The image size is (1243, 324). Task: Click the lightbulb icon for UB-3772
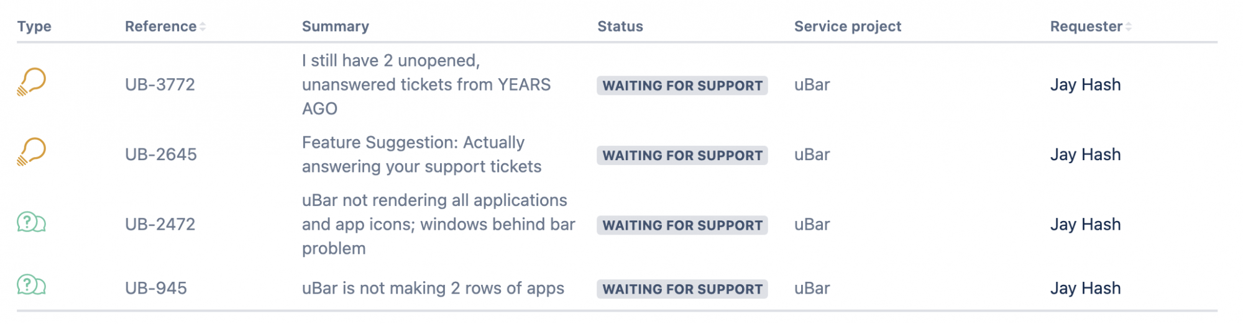click(x=32, y=81)
